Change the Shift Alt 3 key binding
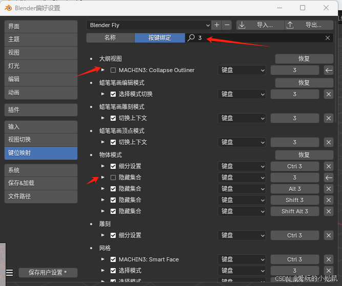 [x=295, y=211]
